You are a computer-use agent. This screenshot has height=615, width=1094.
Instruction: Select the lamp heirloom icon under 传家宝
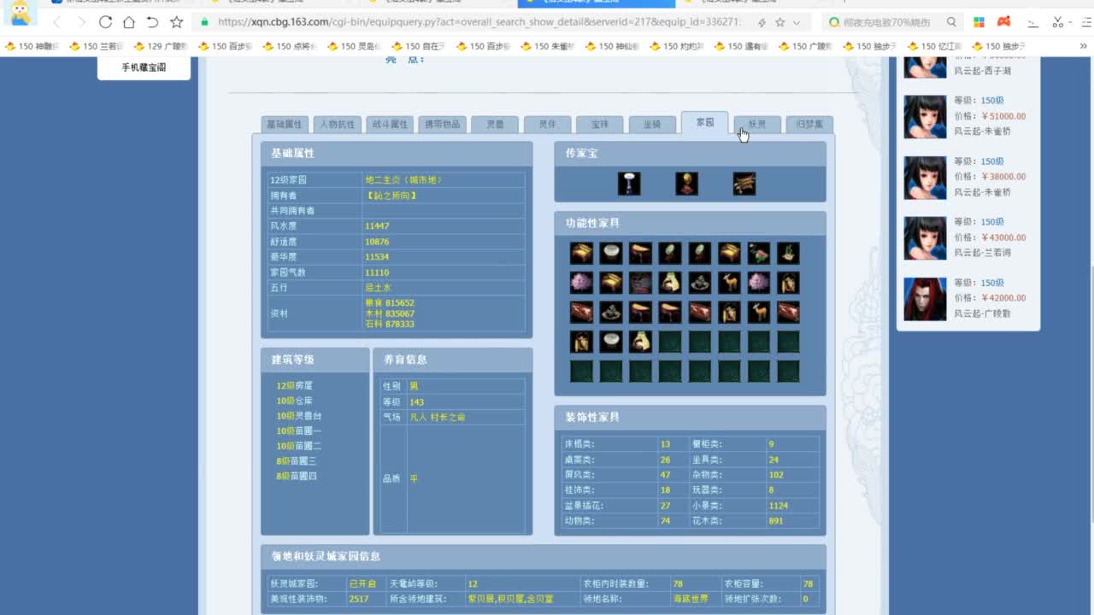pos(629,184)
